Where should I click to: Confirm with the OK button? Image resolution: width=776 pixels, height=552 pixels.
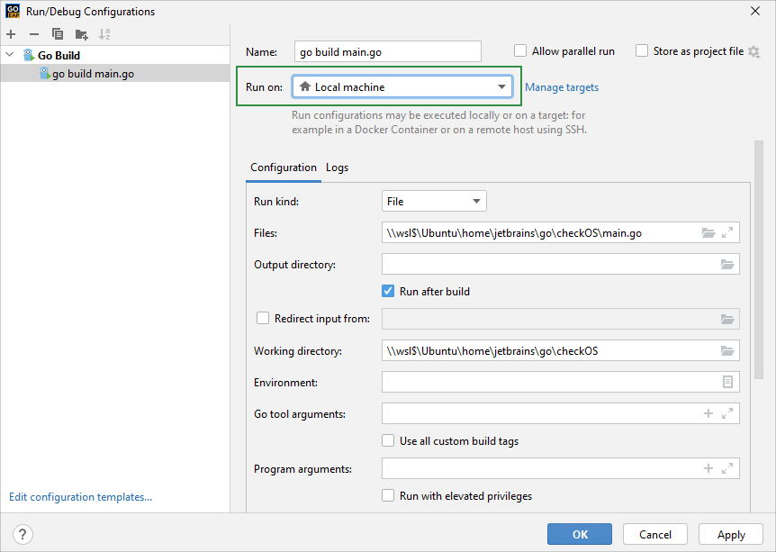(580, 534)
